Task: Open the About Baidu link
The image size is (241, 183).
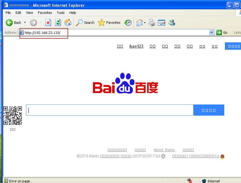Action: (x=164, y=150)
